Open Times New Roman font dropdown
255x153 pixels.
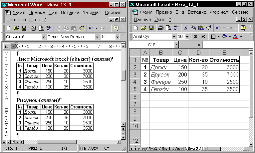tap(96, 37)
